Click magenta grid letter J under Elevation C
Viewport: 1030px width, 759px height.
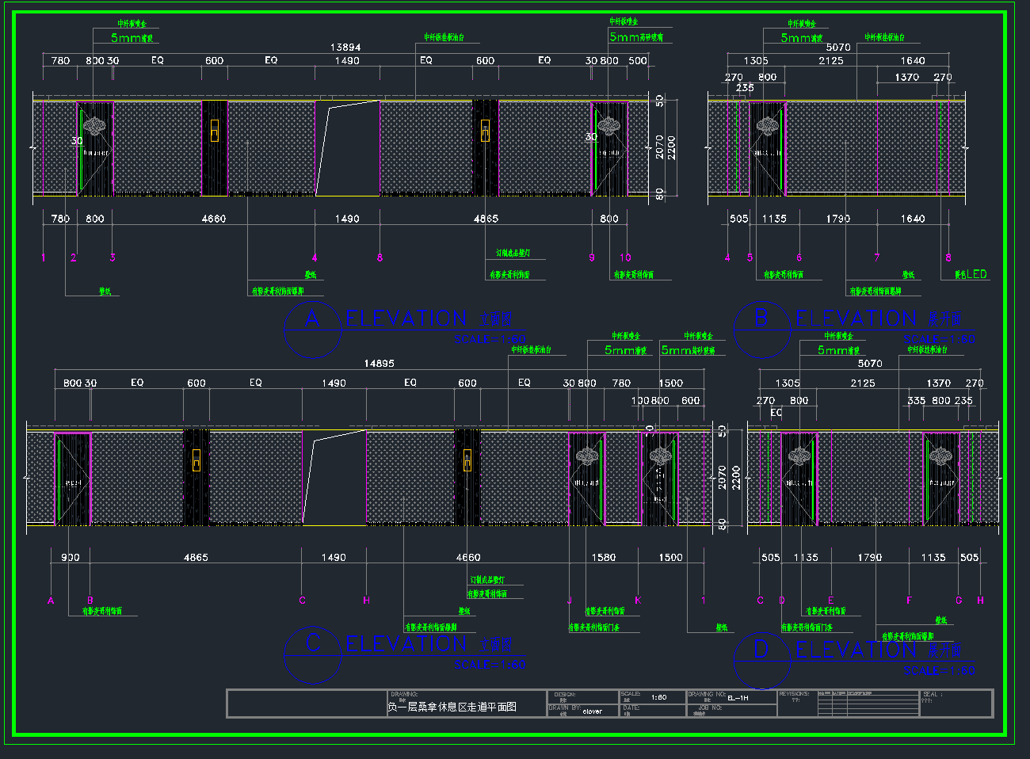point(569,601)
